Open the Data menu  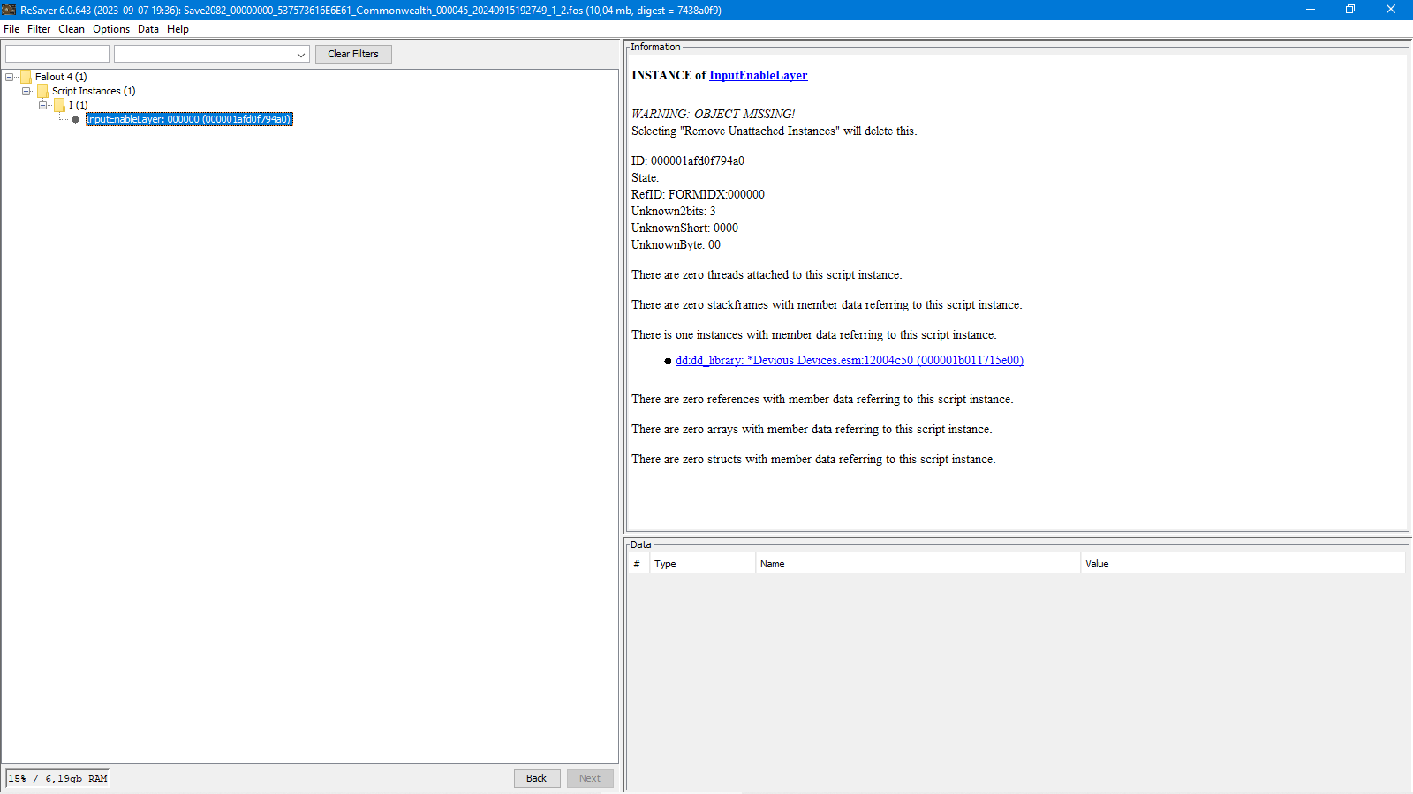coord(148,29)
